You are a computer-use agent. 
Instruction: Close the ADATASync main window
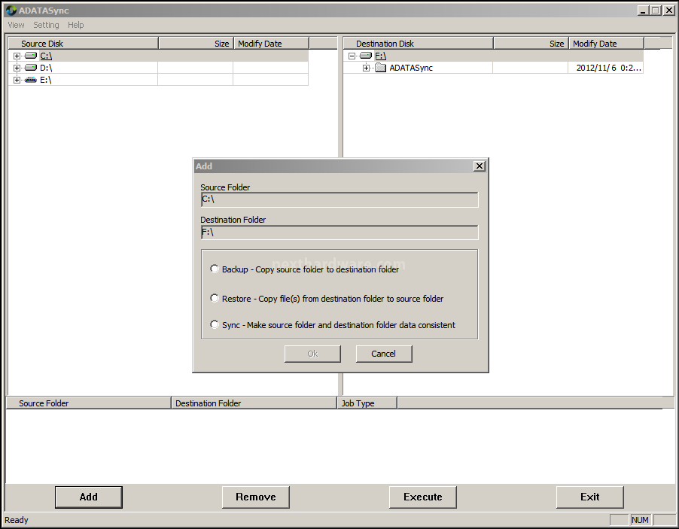[668, 11]
